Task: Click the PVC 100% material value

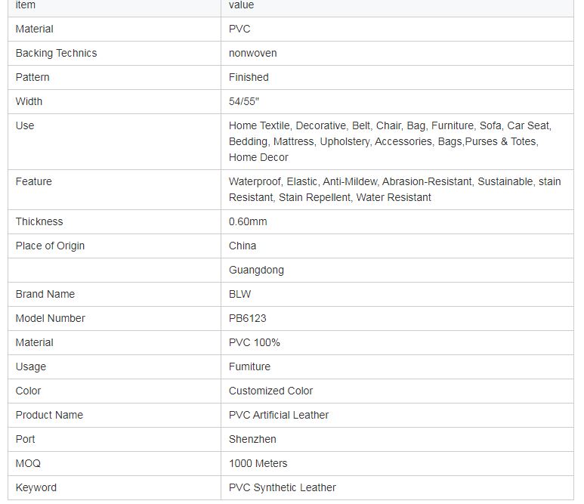Action: click(255, 343)
